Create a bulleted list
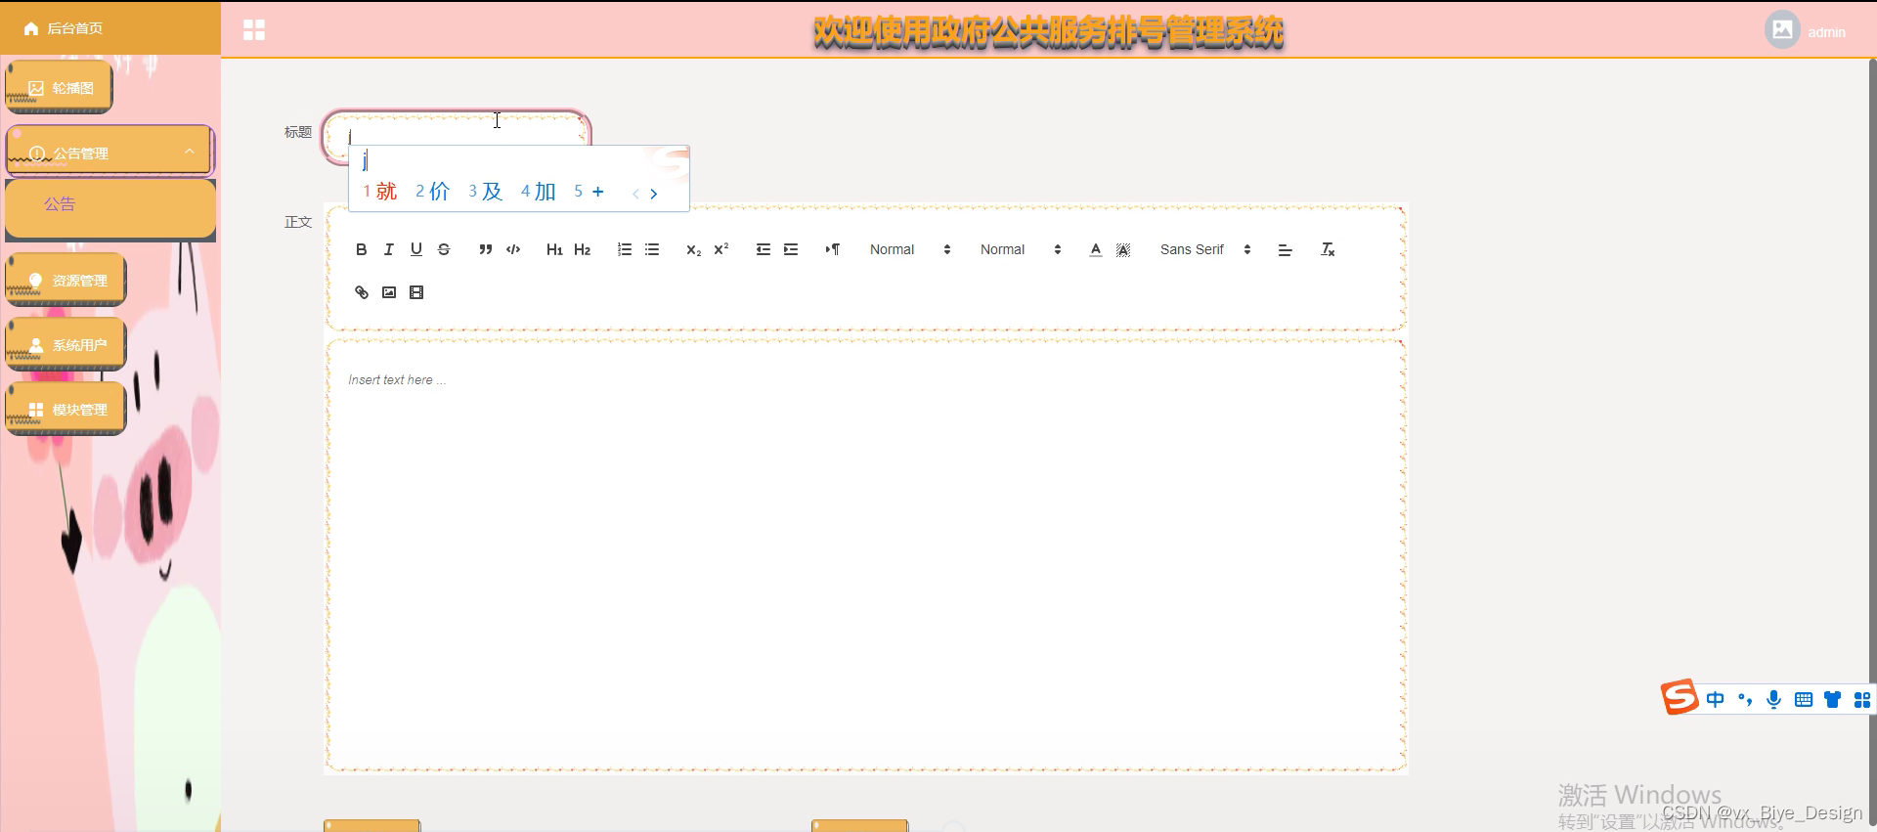This screenshot has height=832, width=1877. click(652, 249)
